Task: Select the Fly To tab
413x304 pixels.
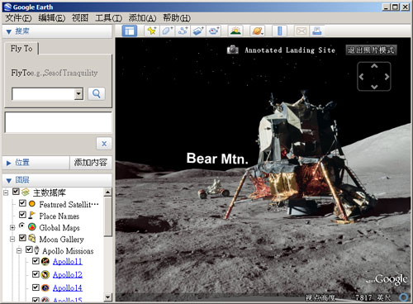Action: tap(21, 49)
